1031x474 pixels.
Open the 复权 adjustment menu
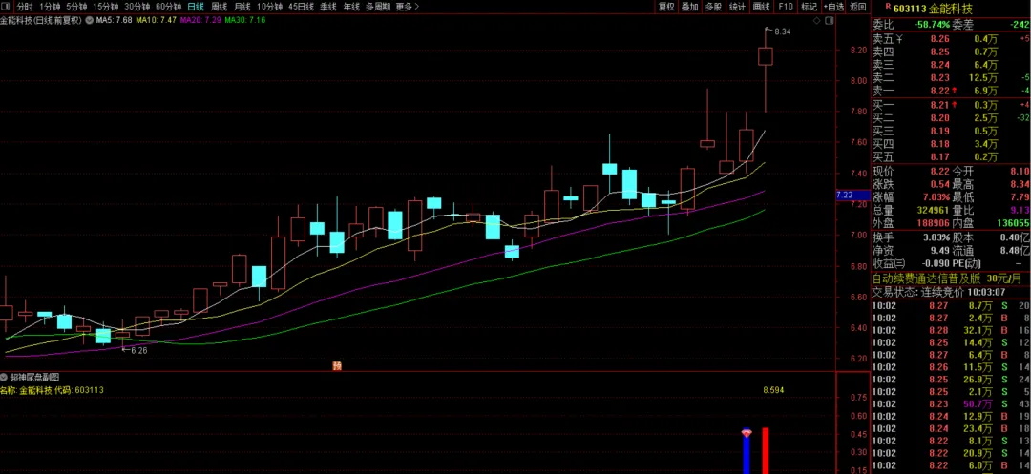pos(666,7)
